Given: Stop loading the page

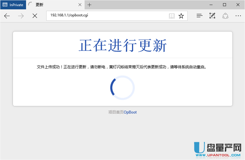Looking at the screenshot, I should (35, 16).
